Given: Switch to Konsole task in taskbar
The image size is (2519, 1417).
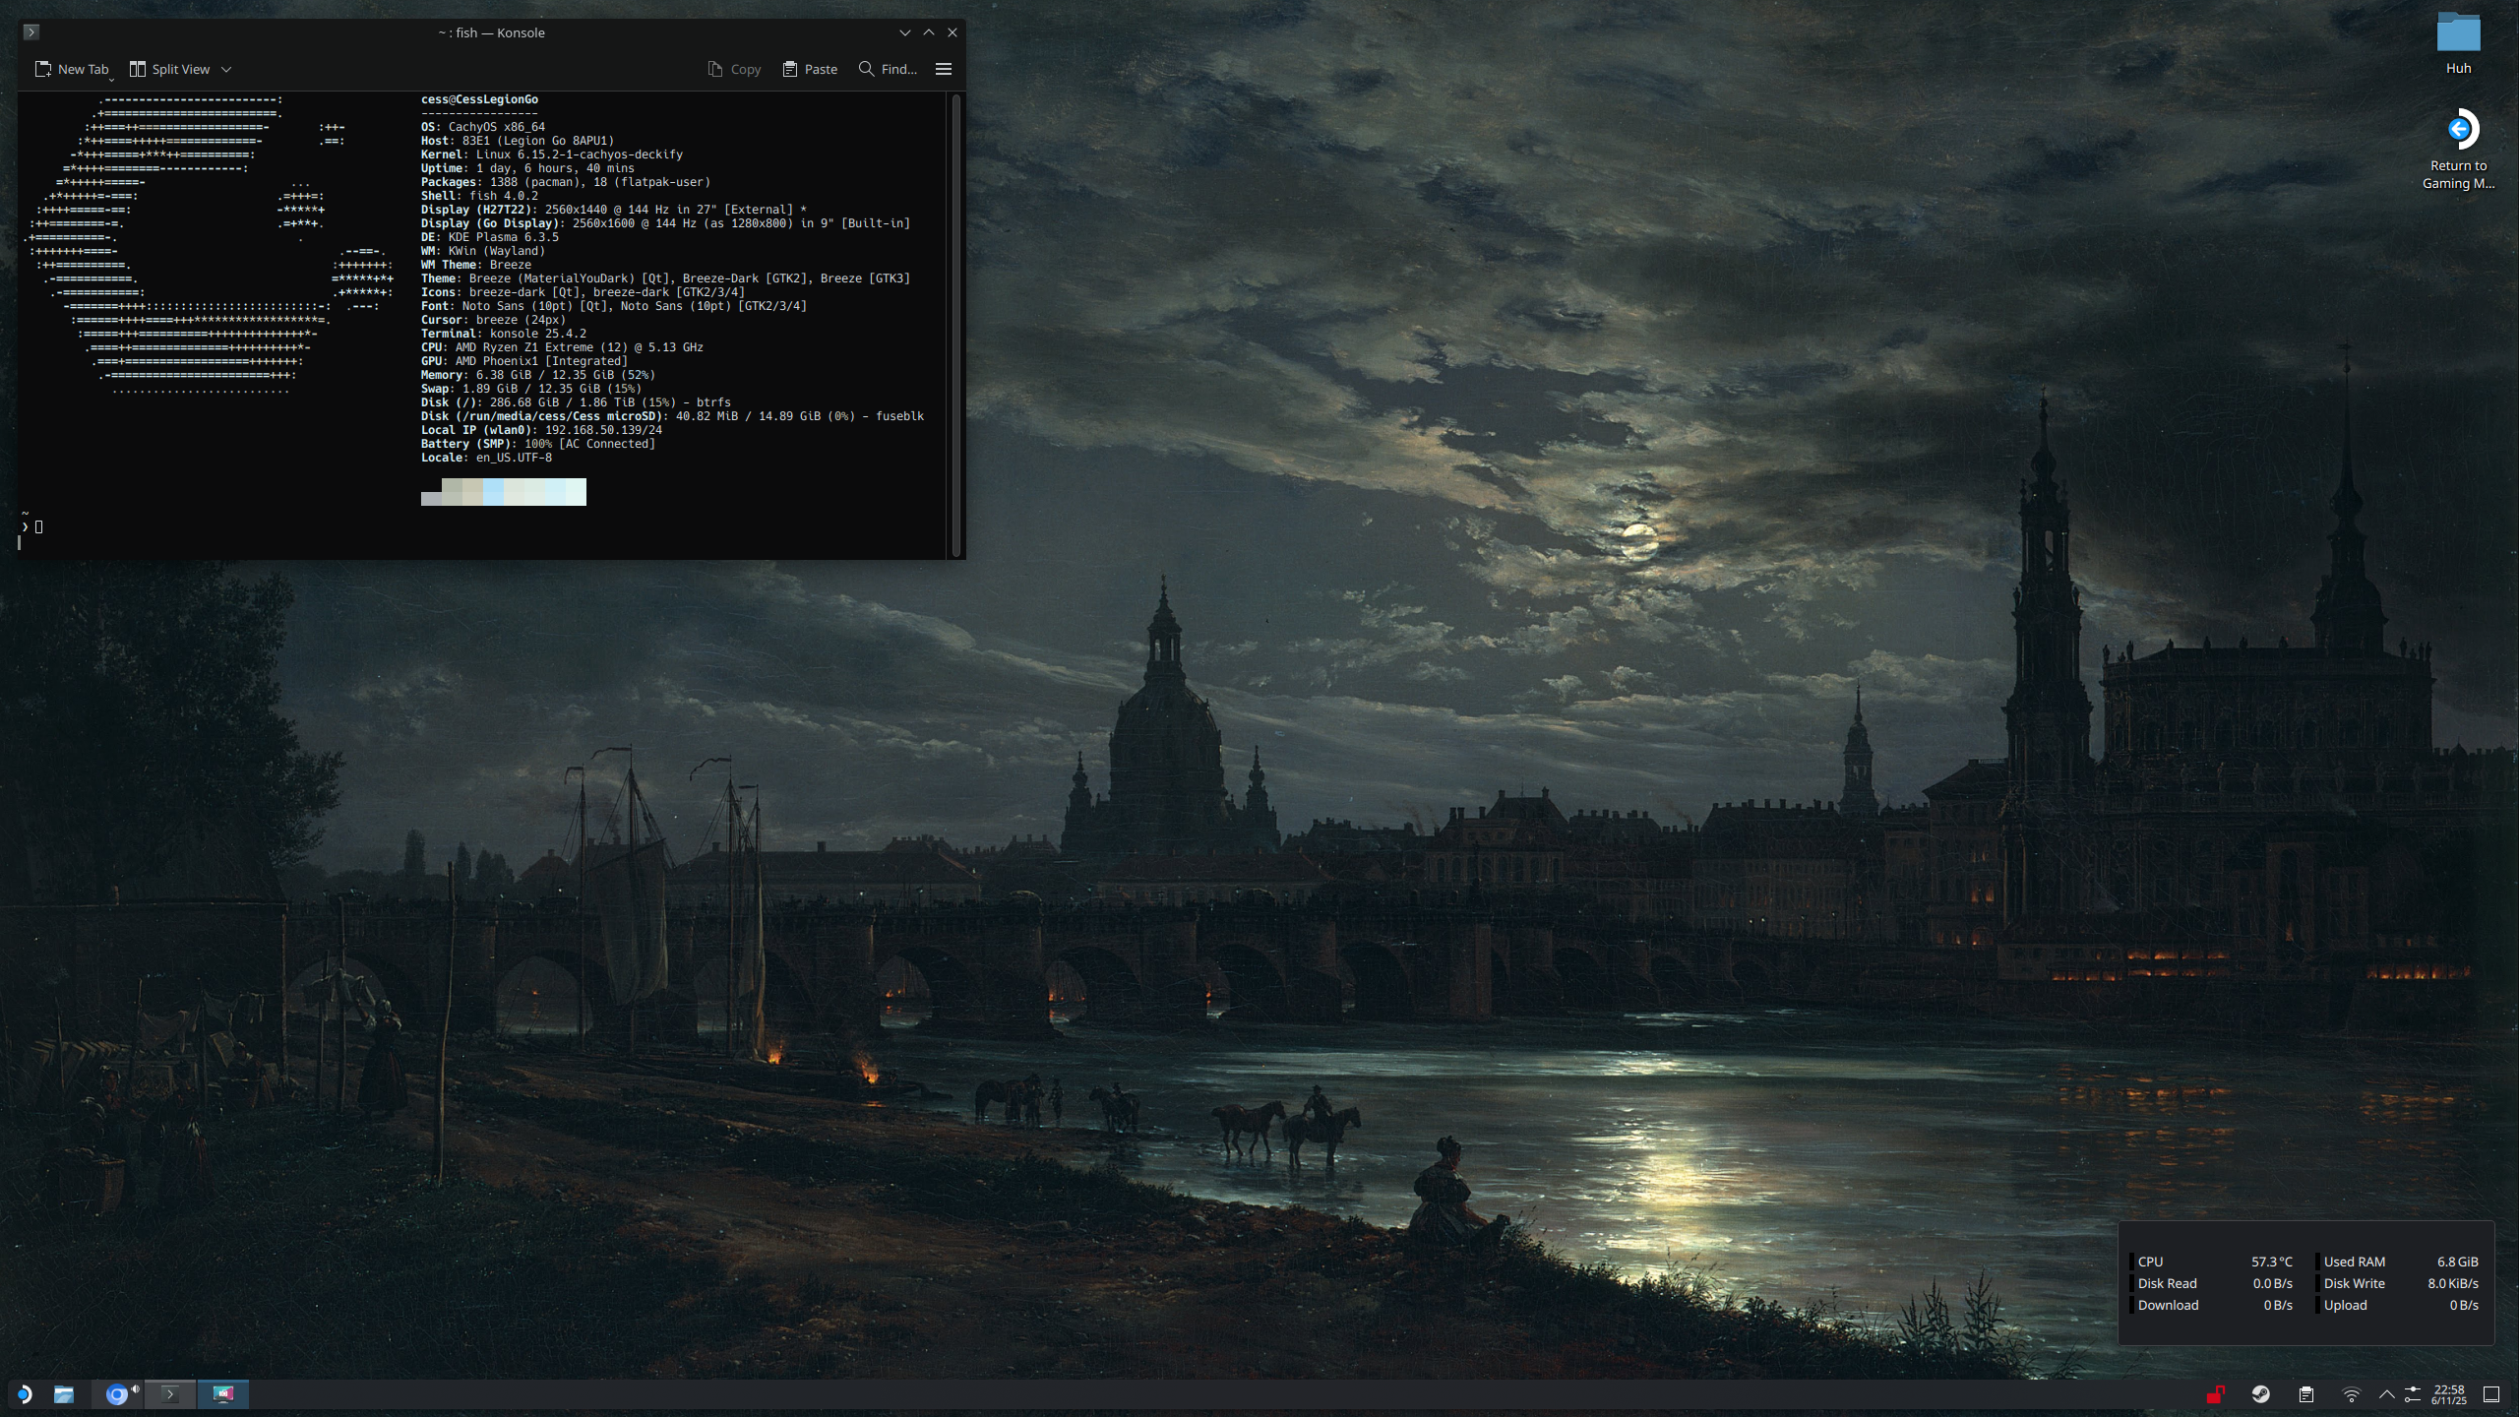Looking at the screenshot, I should 170,1394.
